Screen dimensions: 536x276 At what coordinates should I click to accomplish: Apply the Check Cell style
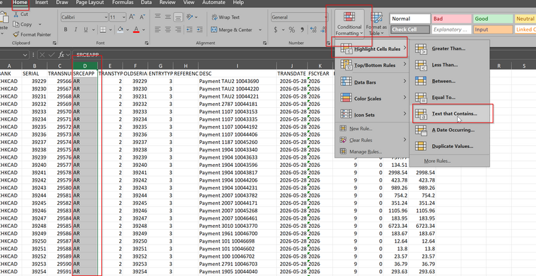(x=410, y=29)
